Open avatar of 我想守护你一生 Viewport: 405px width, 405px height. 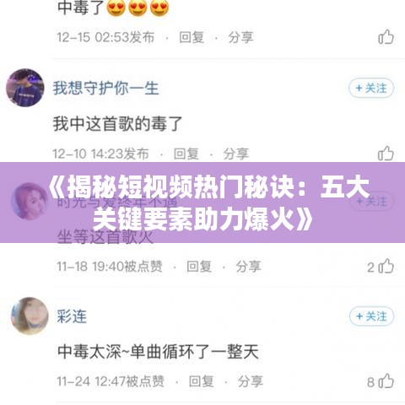click(25, 88)
